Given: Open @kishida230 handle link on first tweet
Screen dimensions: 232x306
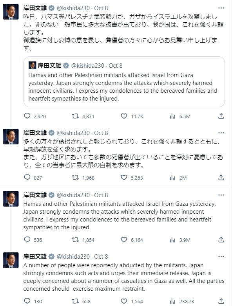Looking at the screenshot, I should point(73,8).
